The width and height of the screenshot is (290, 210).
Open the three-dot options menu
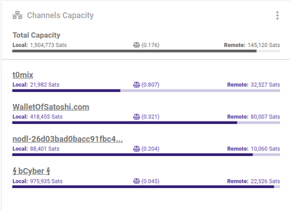click(277, 15)
